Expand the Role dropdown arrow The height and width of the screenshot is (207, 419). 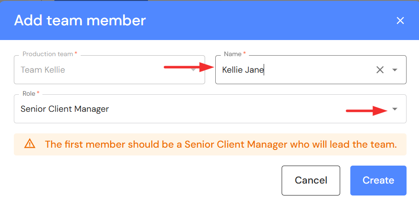(395, 109)
